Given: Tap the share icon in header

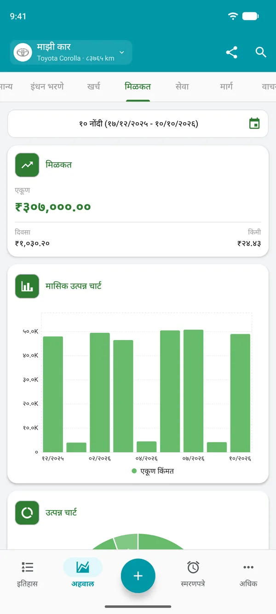Looking at the screenshot, I should [232, 52].
